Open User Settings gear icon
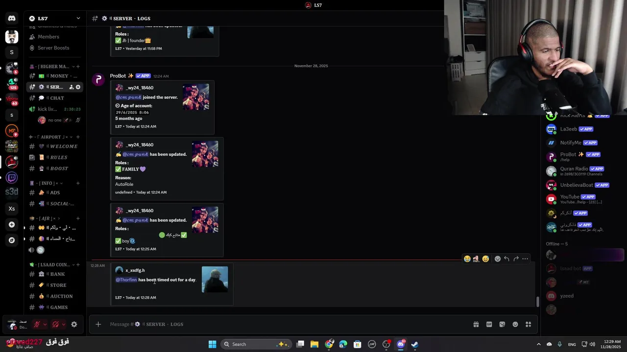The image size is (627, 352). click(74, 324)
